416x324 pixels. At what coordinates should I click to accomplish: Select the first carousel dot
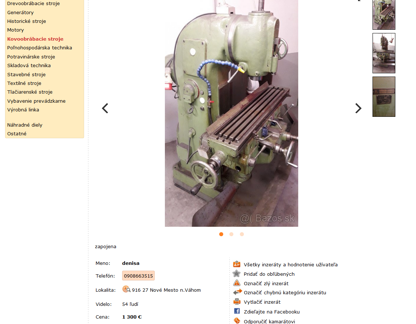[x=221, y=234]
